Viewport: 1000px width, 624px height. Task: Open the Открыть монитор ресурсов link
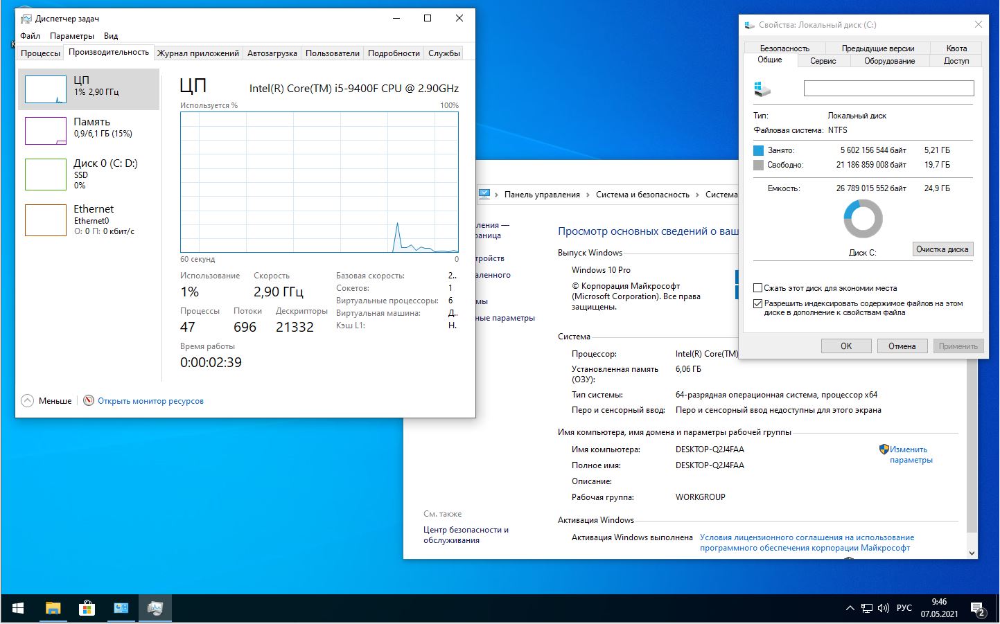[150, 401]
